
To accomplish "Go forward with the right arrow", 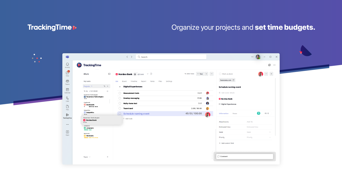I will (x=132, y=57).
